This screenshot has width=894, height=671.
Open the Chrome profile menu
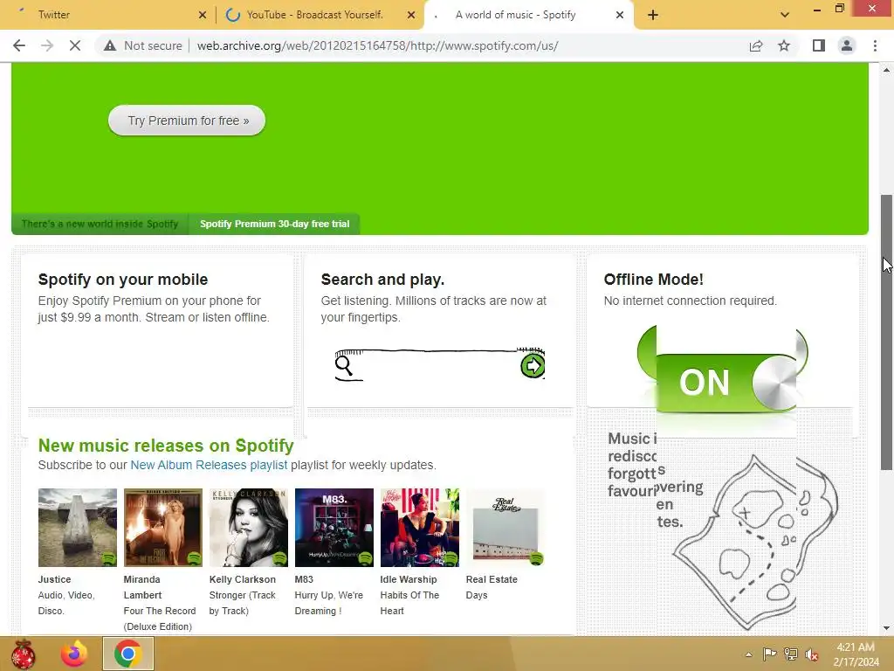[847, 45]
